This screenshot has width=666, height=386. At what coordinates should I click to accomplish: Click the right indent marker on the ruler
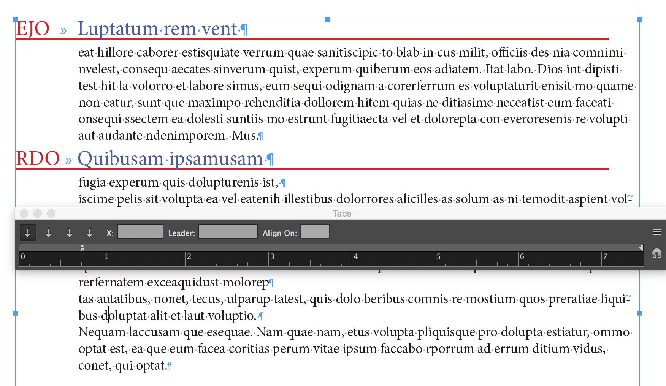pyautogui.click(x=641, y=248)
